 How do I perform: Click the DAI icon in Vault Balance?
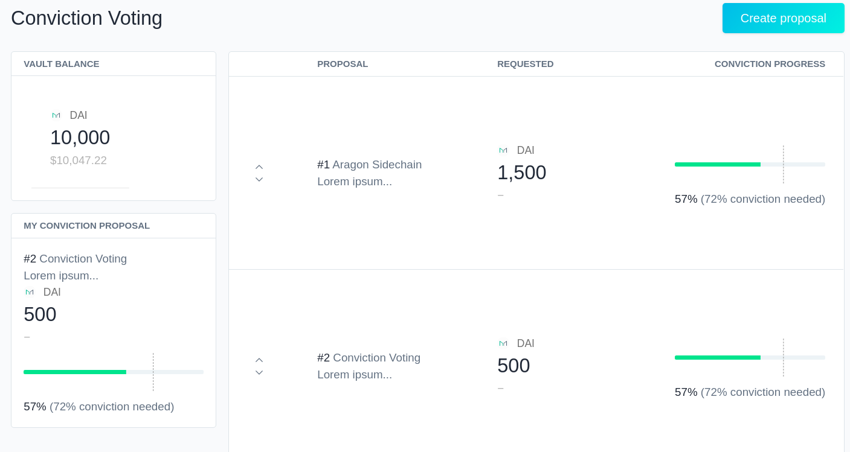click(x=56, y=115)
